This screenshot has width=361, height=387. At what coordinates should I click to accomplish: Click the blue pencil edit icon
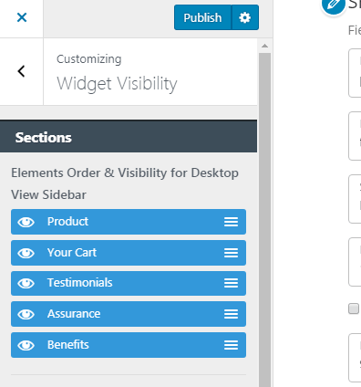point(334,5)
